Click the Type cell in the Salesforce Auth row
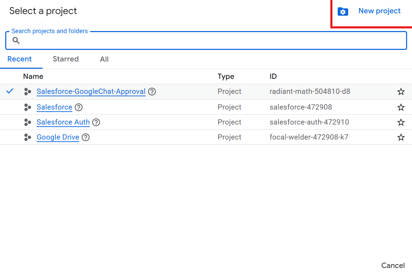The image size is (412, 277). (x=230, y=122)
